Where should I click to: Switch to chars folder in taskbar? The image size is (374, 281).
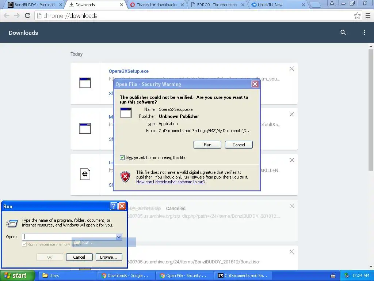[x=67, y=276]
